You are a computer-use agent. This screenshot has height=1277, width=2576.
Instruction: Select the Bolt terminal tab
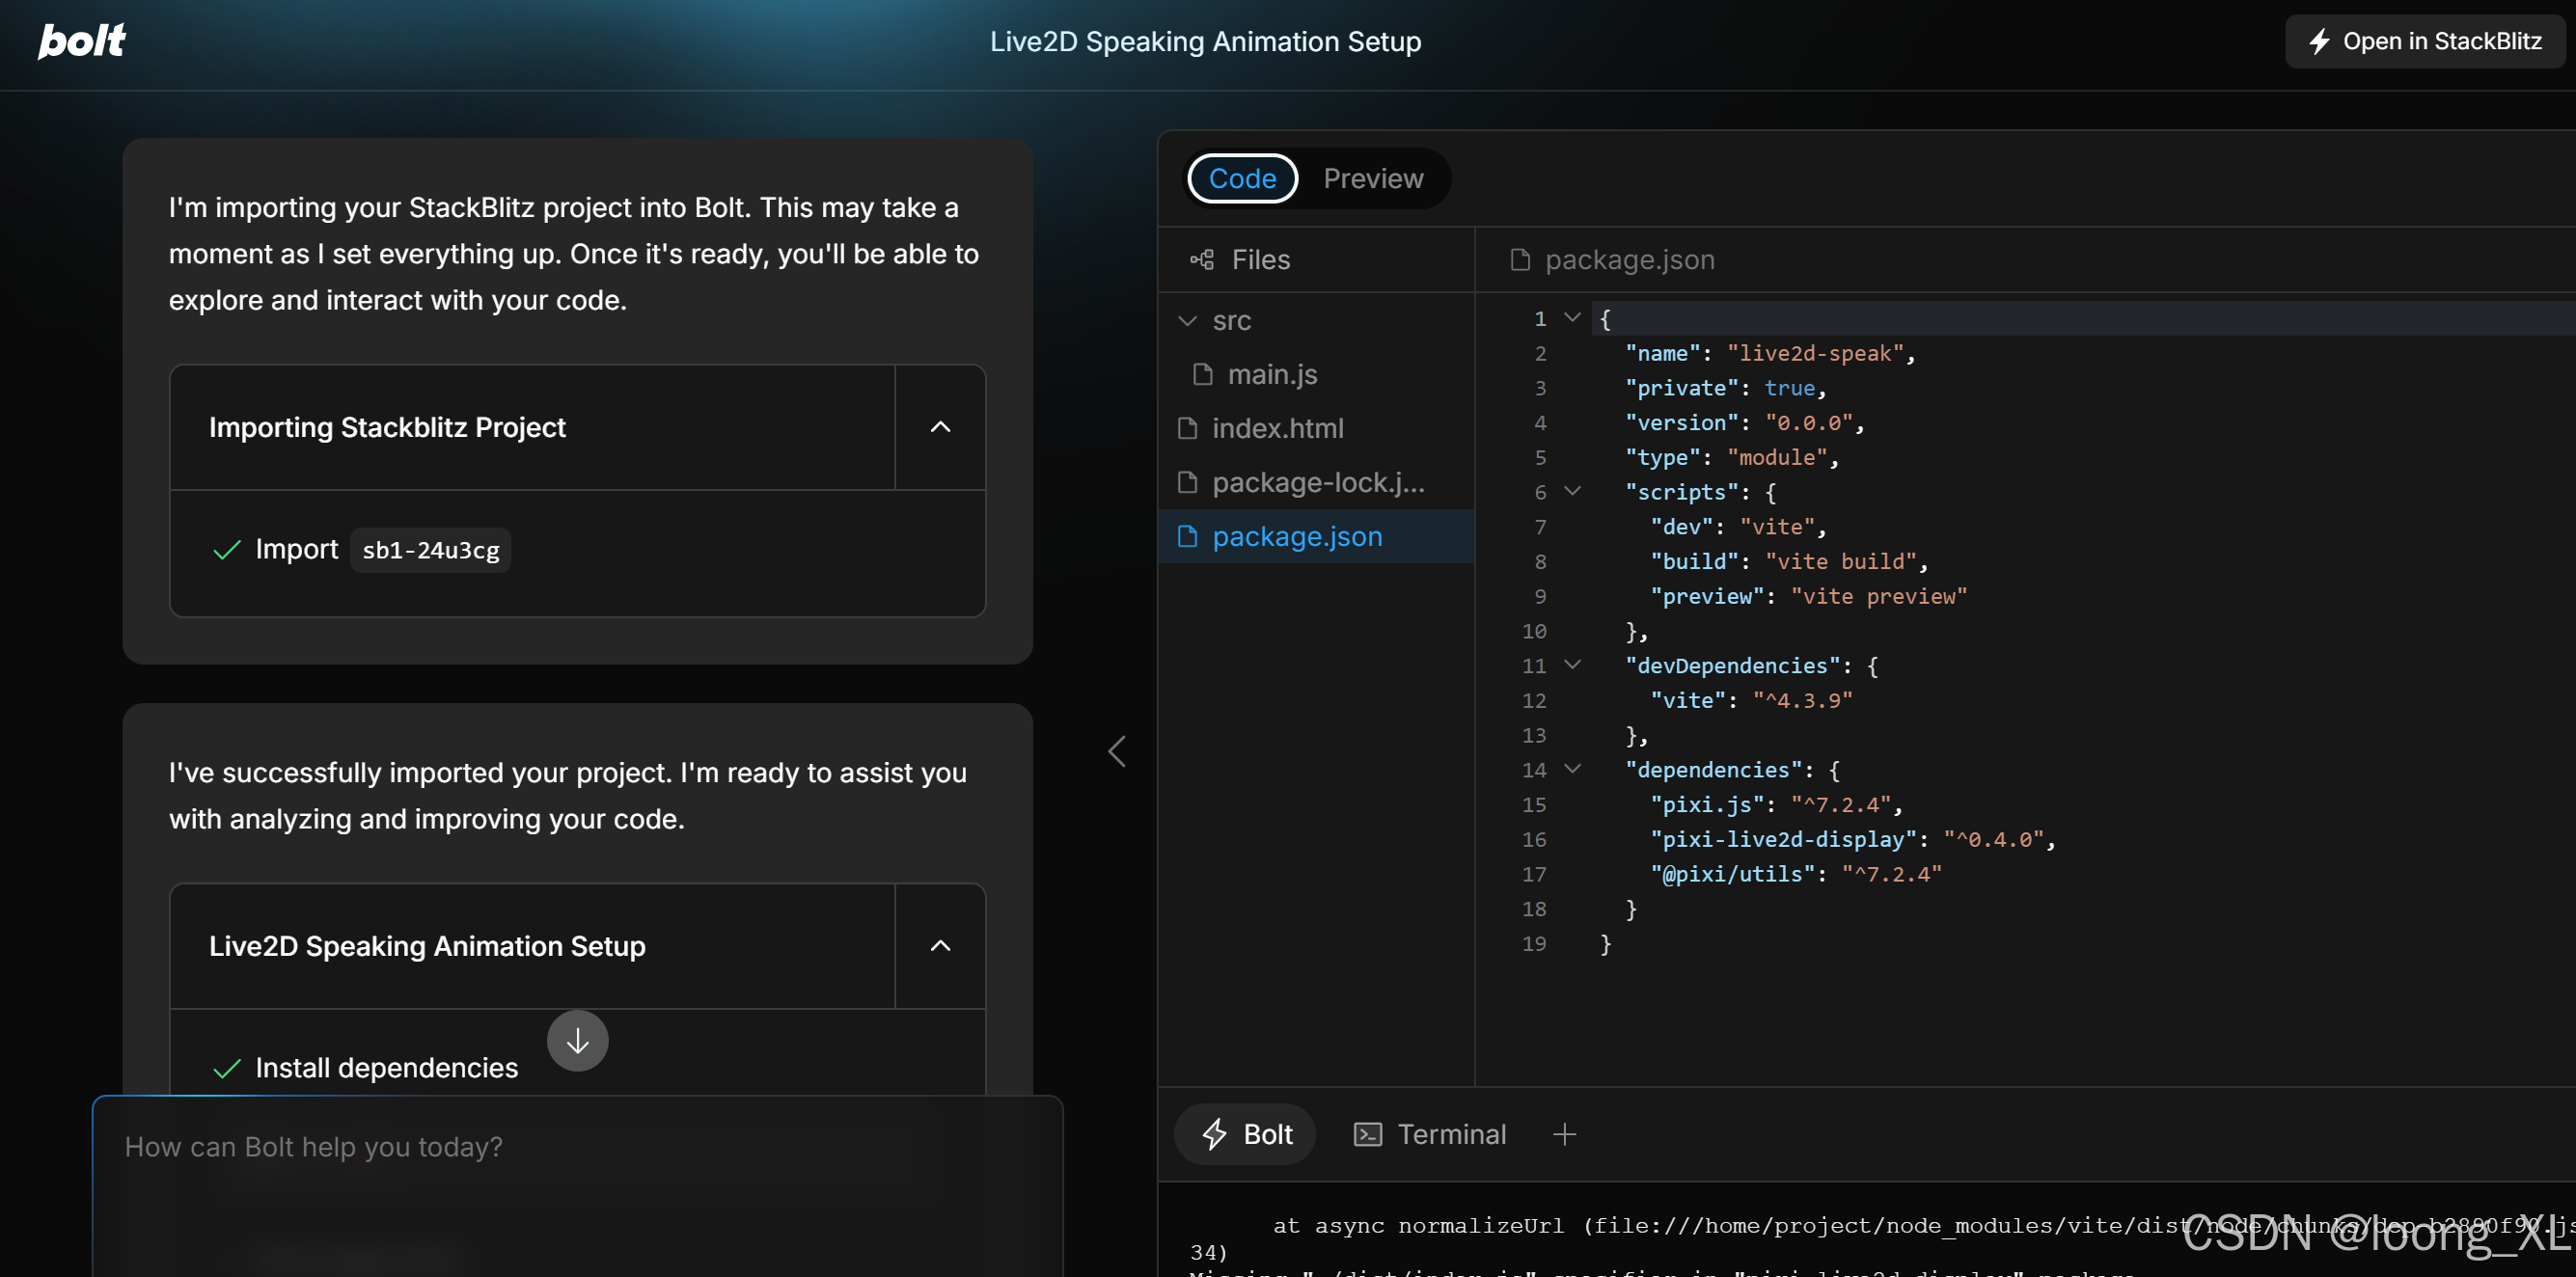point(1245,1134)
